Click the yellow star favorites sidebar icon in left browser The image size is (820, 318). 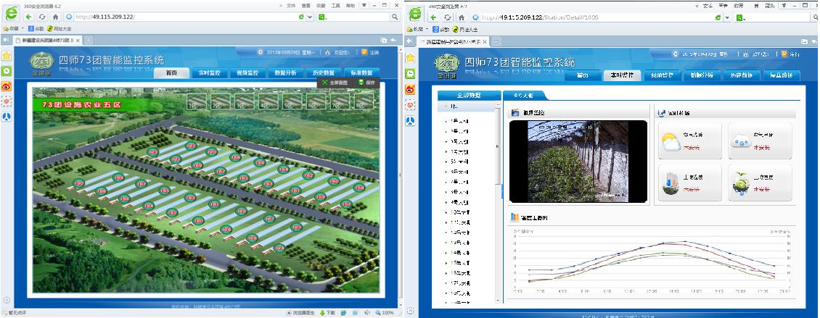7,56
